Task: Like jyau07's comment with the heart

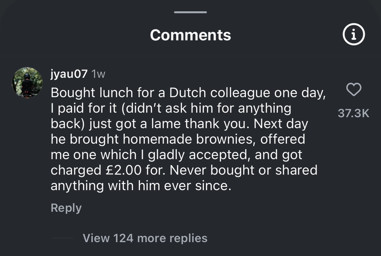Action: pyautogui.click(x=353, y=90)
